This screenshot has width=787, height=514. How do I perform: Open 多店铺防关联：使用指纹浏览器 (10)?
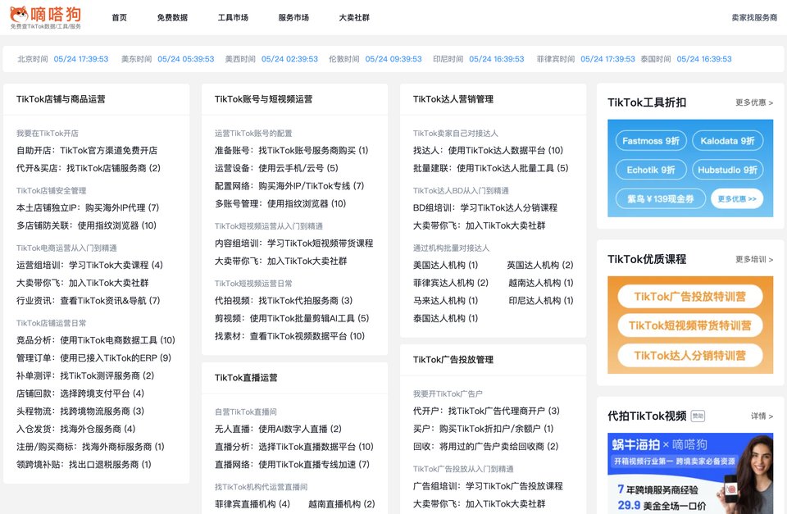click(86, 225)
